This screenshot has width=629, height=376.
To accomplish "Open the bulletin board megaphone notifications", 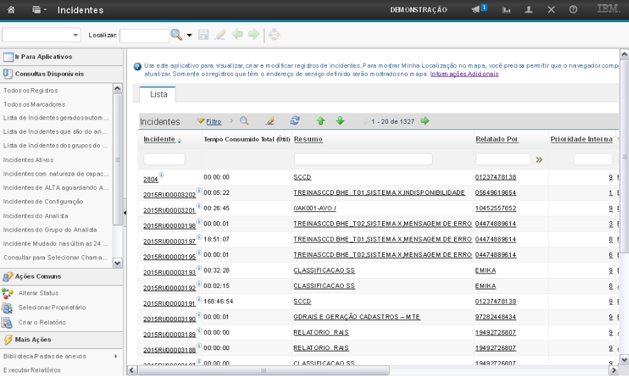I will 478,10.
